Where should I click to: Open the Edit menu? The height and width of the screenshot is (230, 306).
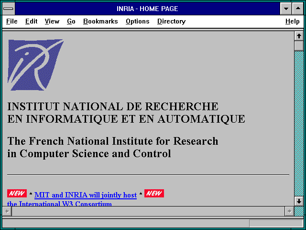(31, 21)
